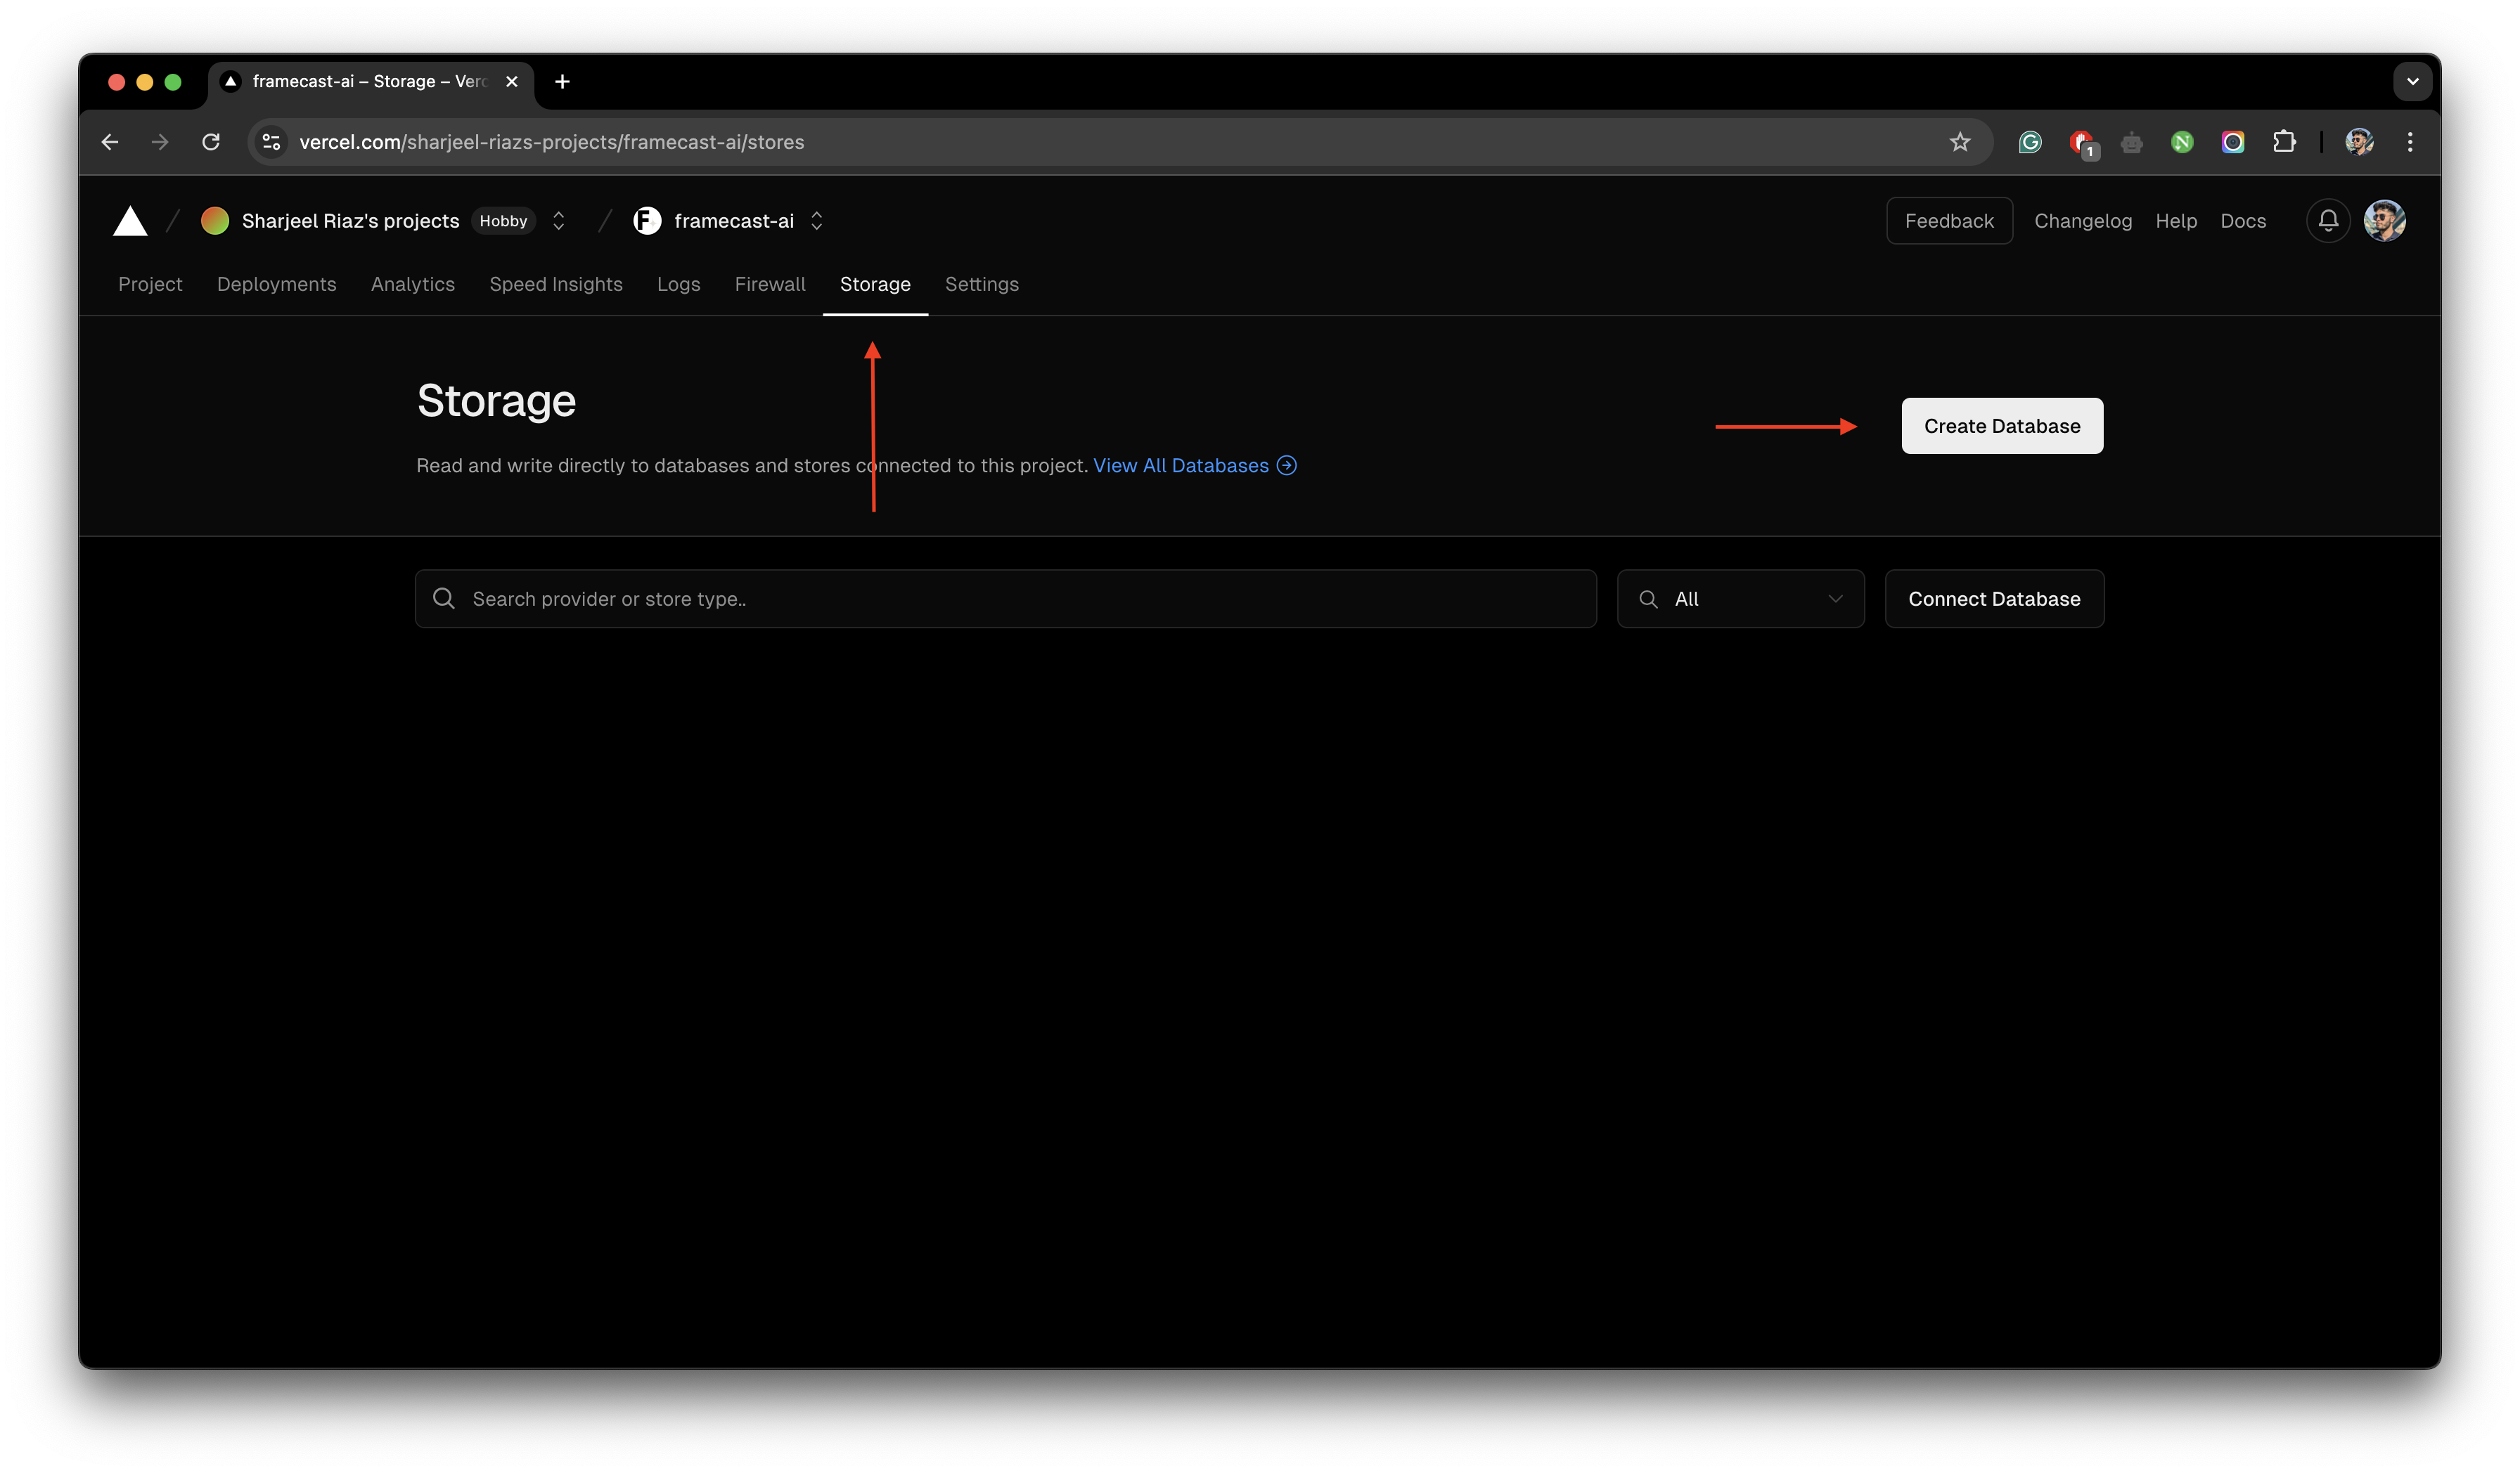The height and width of the screenshot is (1473, 2520).
Task: Click the red extension icon with badge 1
Action: [x=2083, y=144]
